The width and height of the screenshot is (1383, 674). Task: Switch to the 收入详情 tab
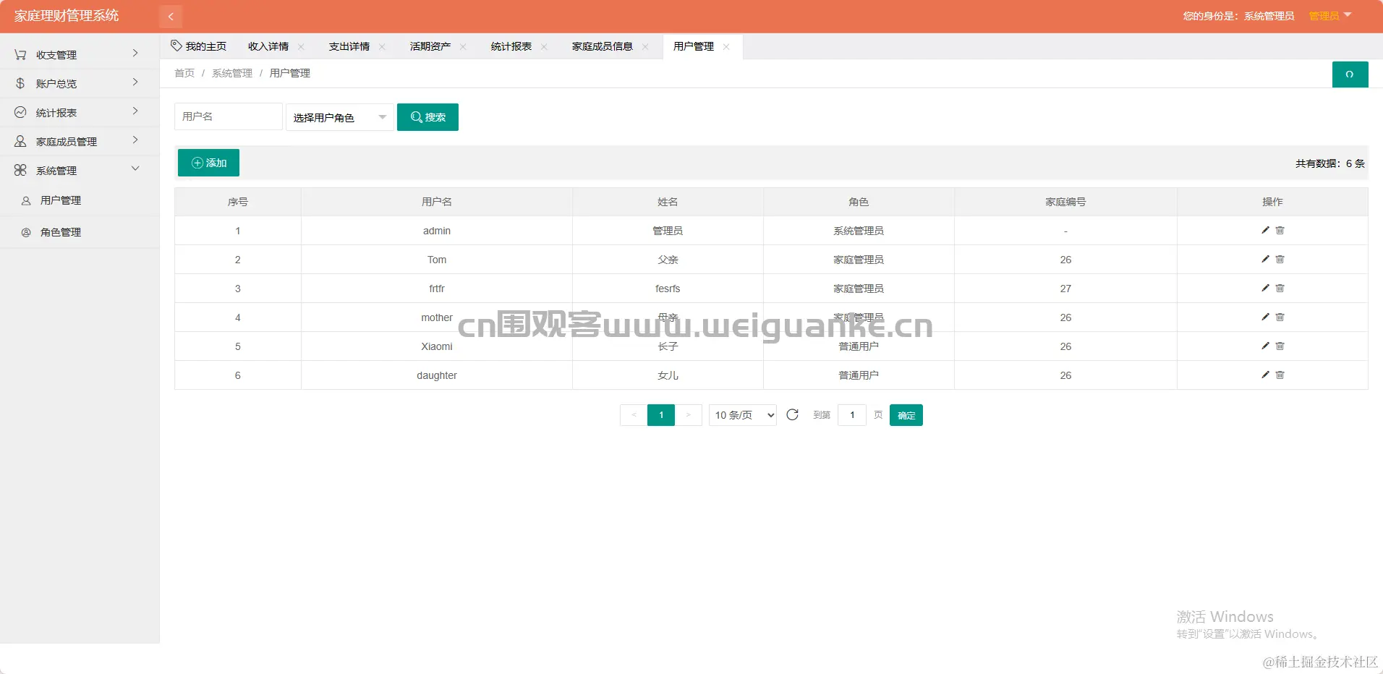point(268,46)
